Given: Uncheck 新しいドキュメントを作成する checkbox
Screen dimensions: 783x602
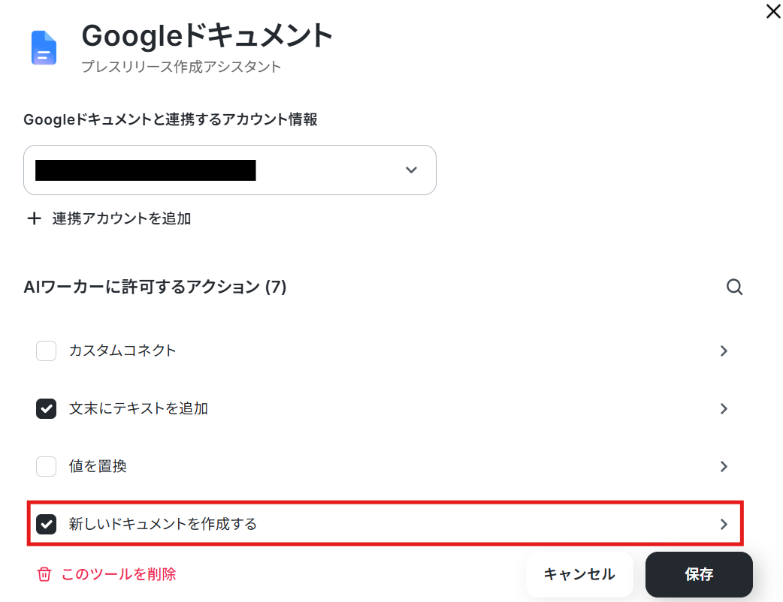Looking at the screenshot, I should coord(46,524).
